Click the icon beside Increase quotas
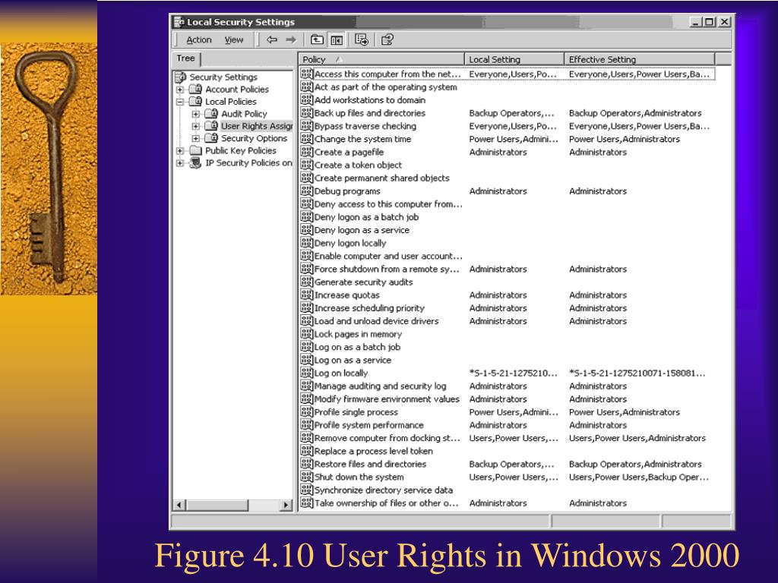 (x=307, y=295)
